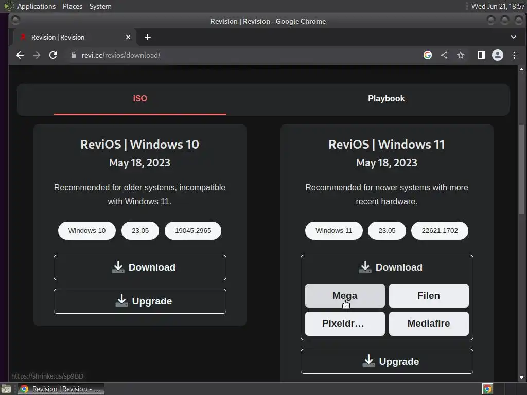Select the Revision | Revision browser tab
The height and width of the screenshot is (395, 527).
(74, 37)
